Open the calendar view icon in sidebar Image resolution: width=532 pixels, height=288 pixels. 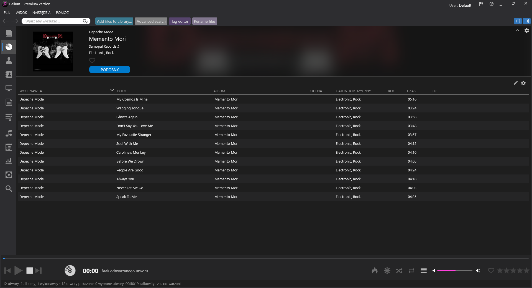pyautogui.click(x=9, y=147)
